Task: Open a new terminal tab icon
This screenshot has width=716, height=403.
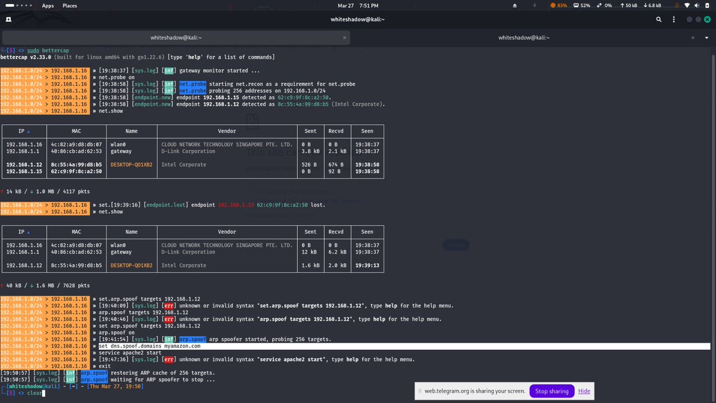Action: 9,20
